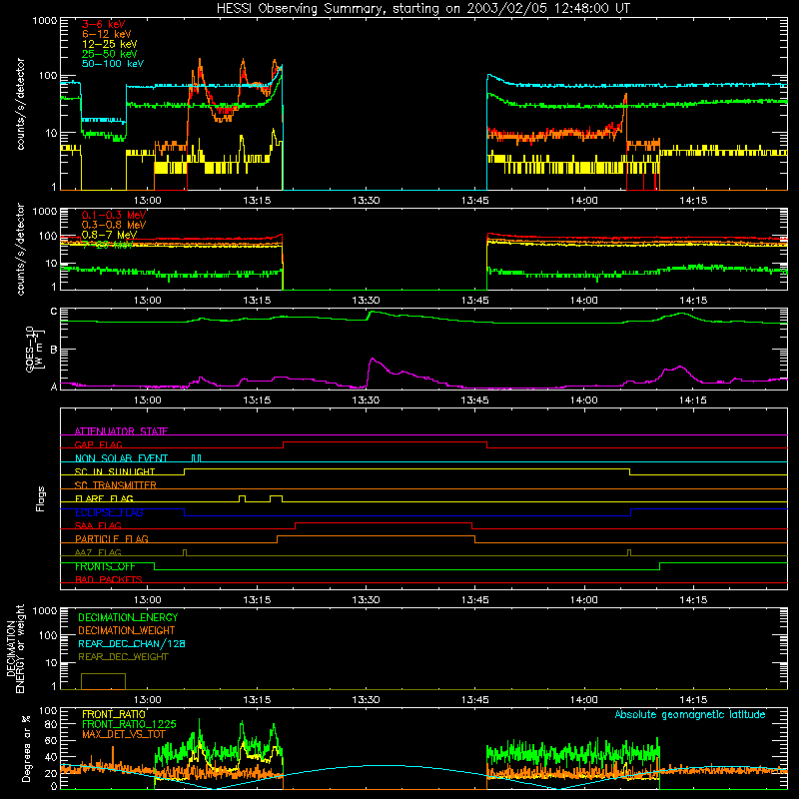This screenshot has height=799, width=799.
Task: Click the FRONT_RATIO legend label
Action: coord(114,714)
